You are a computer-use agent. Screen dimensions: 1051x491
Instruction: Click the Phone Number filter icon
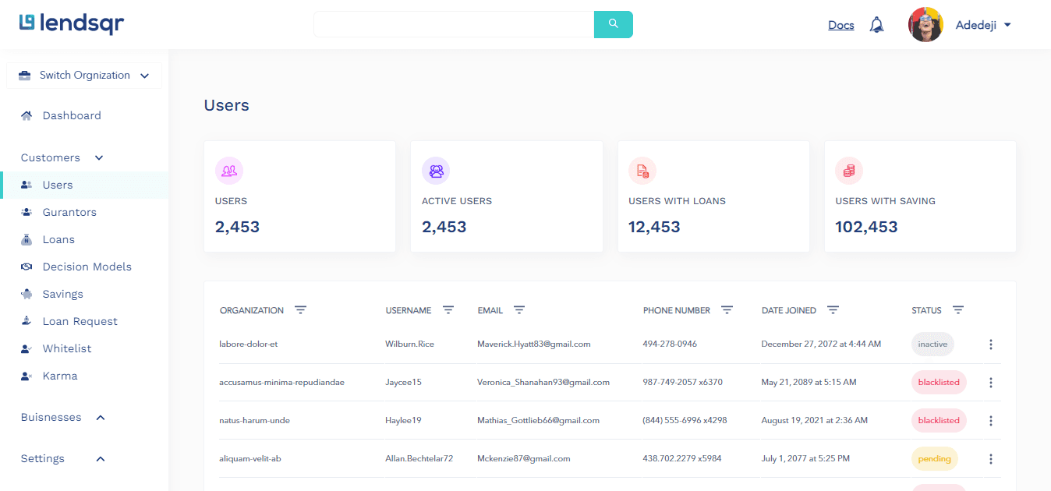coord(727,310)
